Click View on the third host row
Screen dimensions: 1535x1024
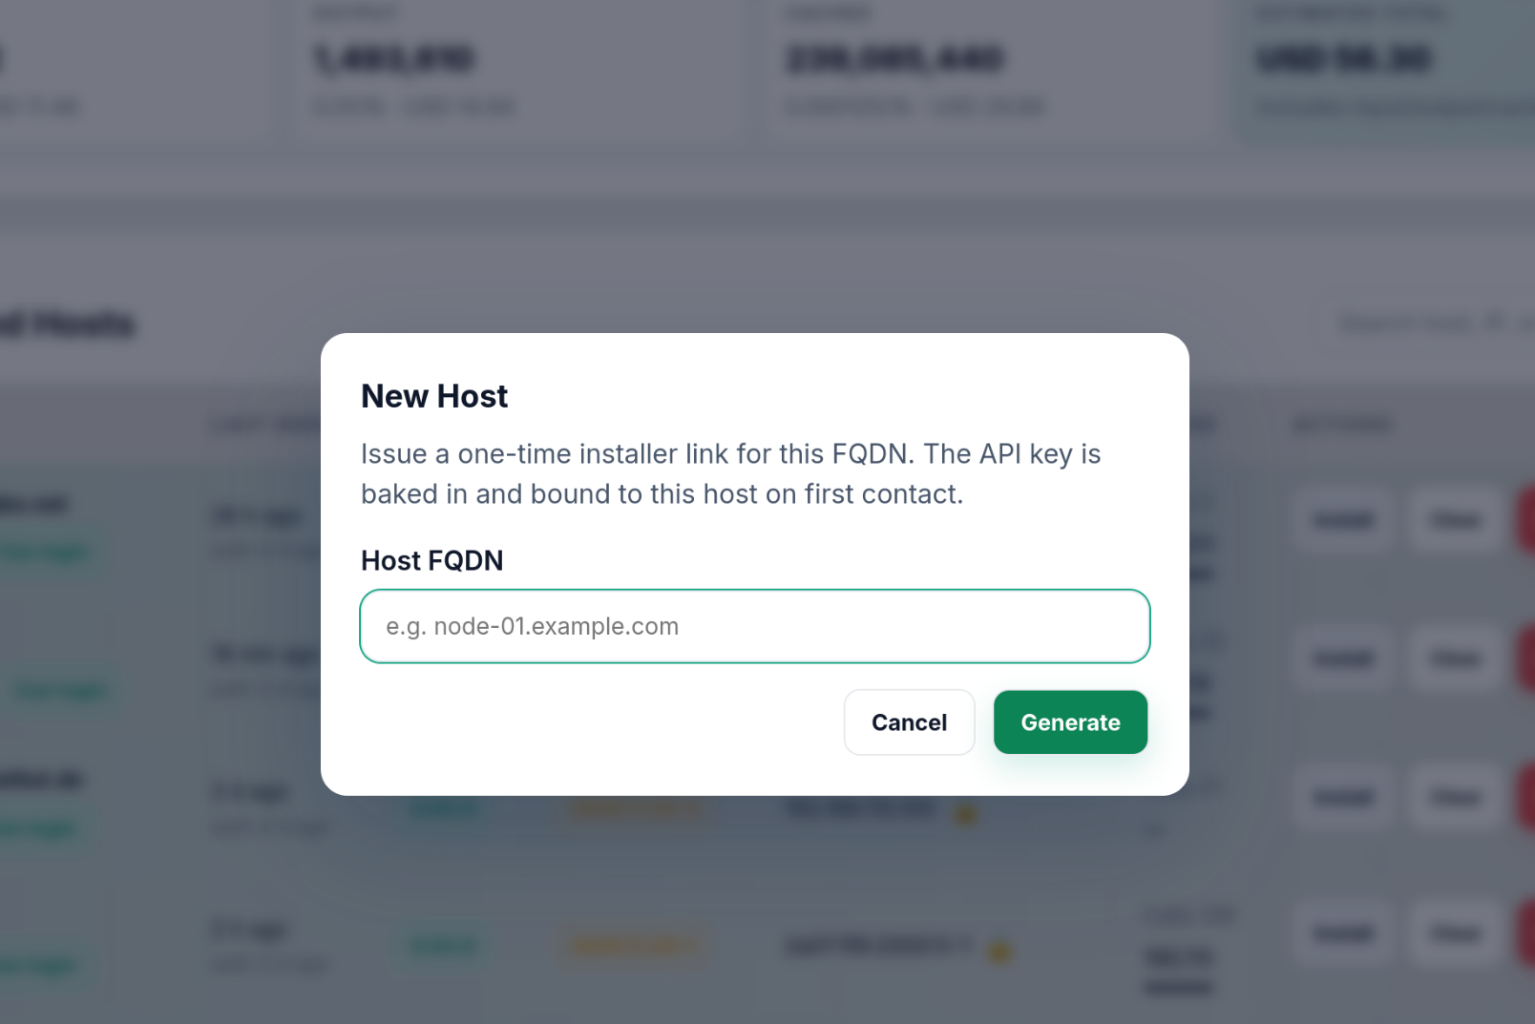point(1454,797)
